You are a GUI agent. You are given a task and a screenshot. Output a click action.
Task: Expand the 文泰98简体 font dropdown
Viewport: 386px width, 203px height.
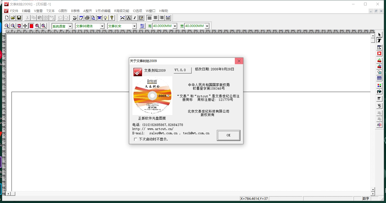point(102,26)
